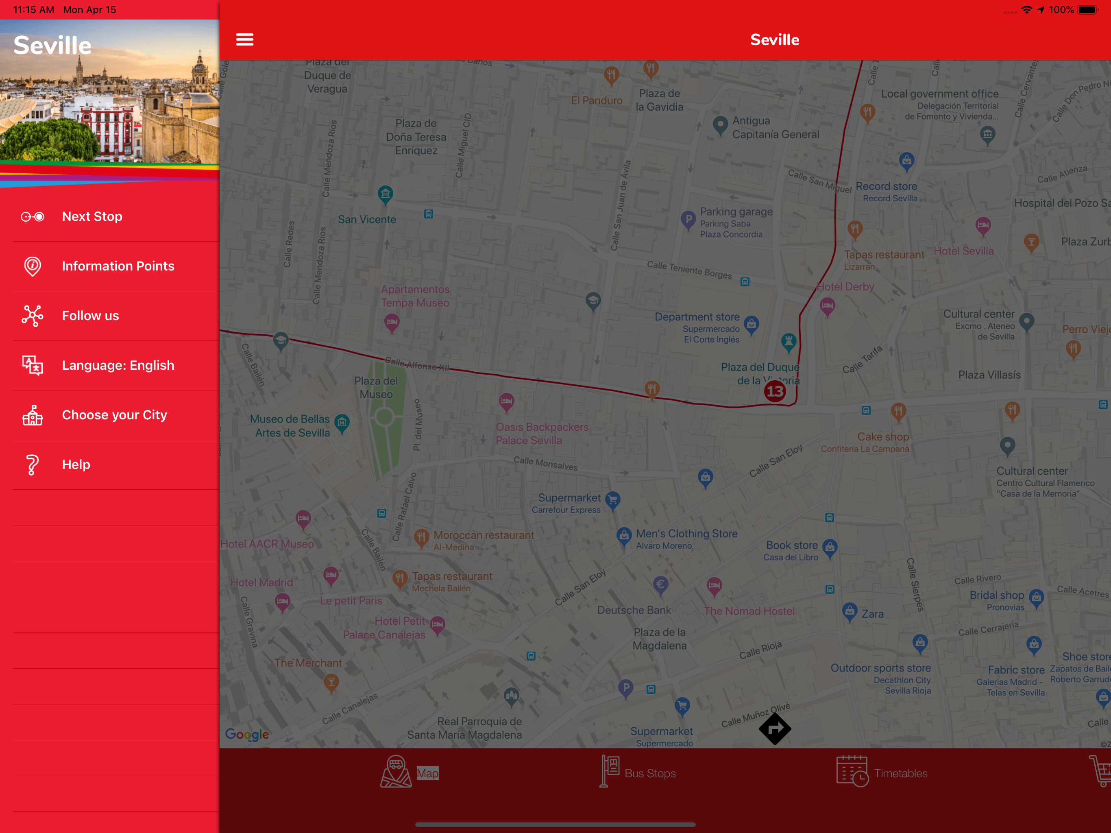Select Next Stop menu item
1111x833 pixels.
[92, 216]
